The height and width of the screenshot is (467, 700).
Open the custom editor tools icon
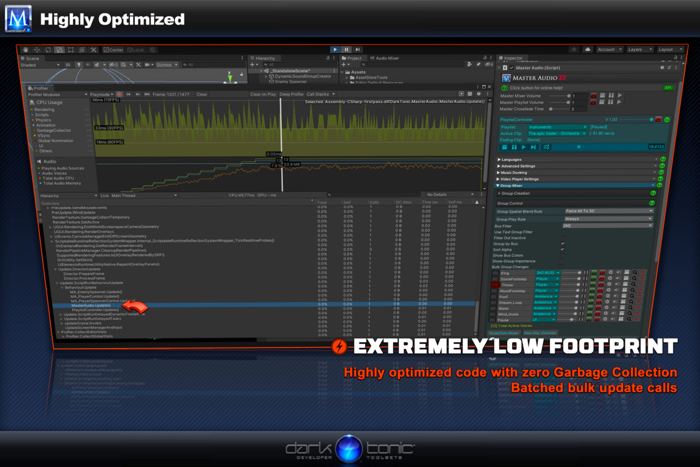pos(93,50)
